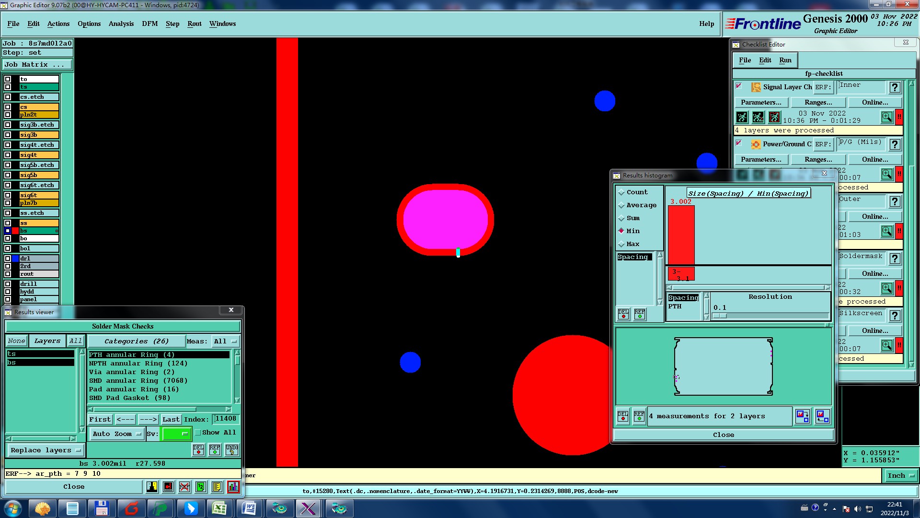Viewport: 920px width, 518px height.
Task: Click the First navigation button
Action: click(100, 420)
